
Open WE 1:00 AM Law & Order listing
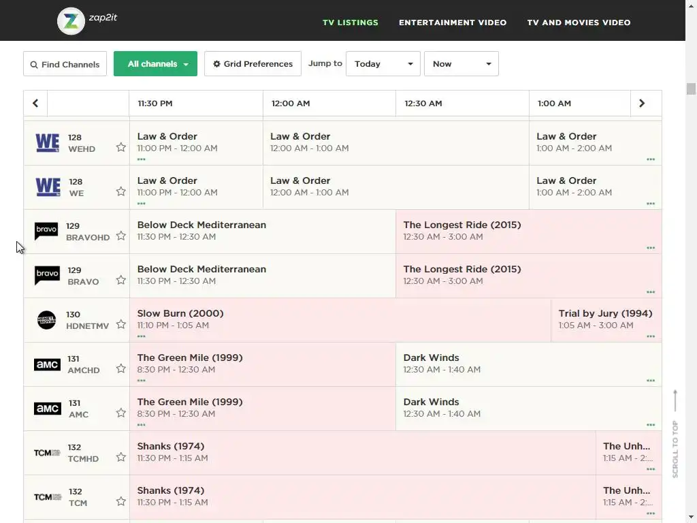point(595,187)
